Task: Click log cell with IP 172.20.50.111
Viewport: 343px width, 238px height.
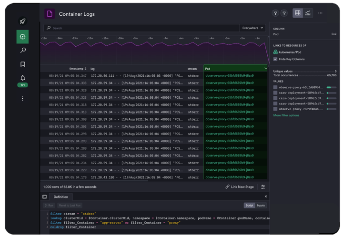Action: tap(137, 76)
